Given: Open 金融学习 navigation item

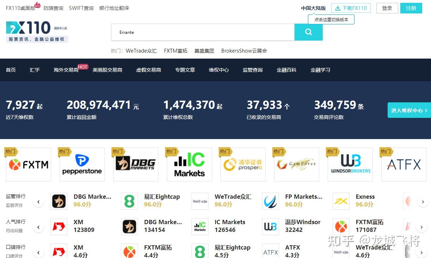Looking at the screenshot, I should (x=320, y=70).
